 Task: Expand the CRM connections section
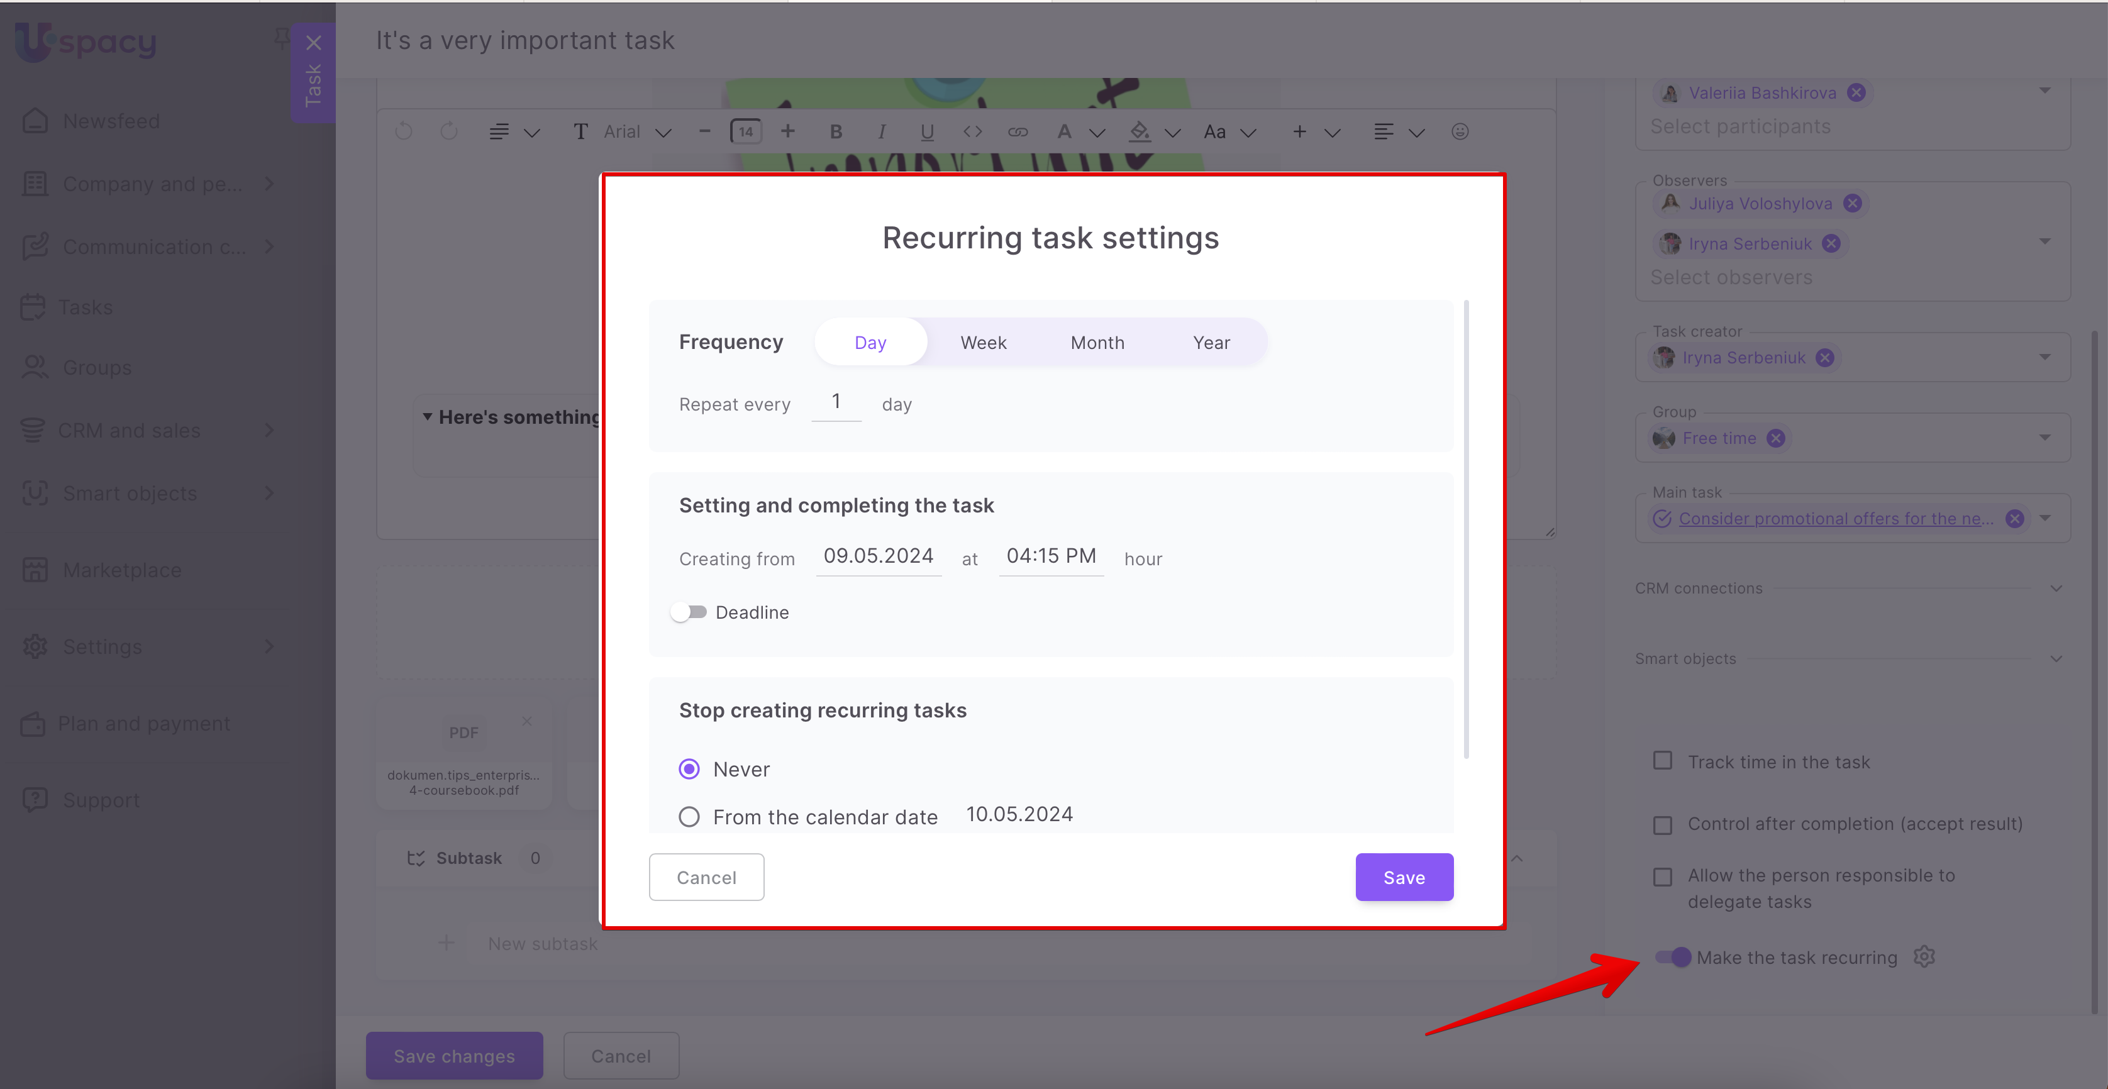(2056, 589)
